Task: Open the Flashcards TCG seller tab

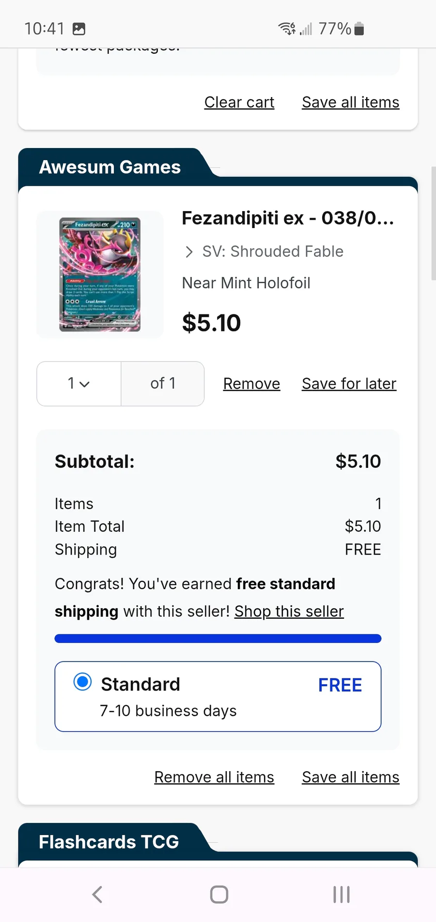Action: coord(109,842)
